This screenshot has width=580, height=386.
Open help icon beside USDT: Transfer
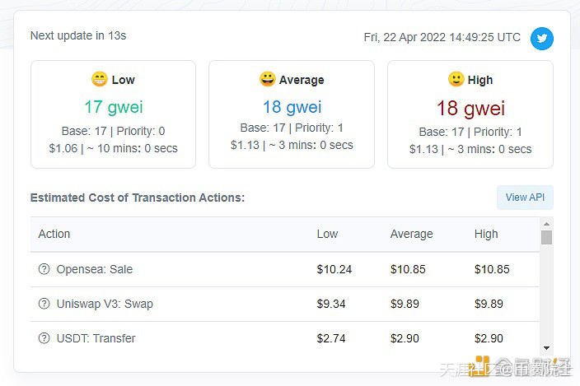coord(44,338)
